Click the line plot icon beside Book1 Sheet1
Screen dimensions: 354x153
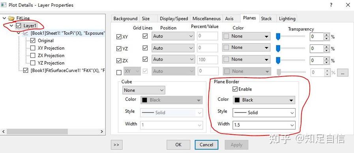click(x=26, y=33)
